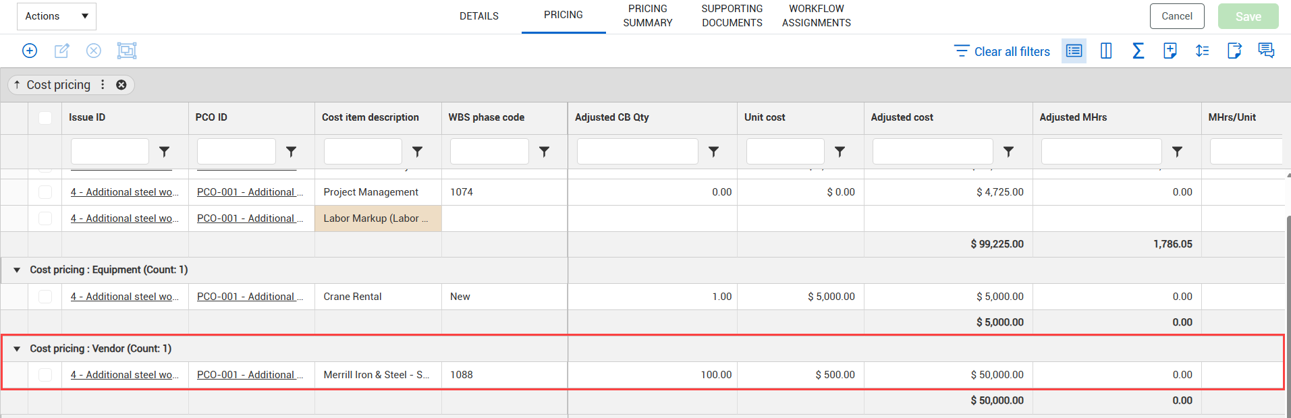Image resolution: width=1291 pixels, height=418 pixels.
Task: Click the Adjusted cost filter input
Action: pos(933,152)
